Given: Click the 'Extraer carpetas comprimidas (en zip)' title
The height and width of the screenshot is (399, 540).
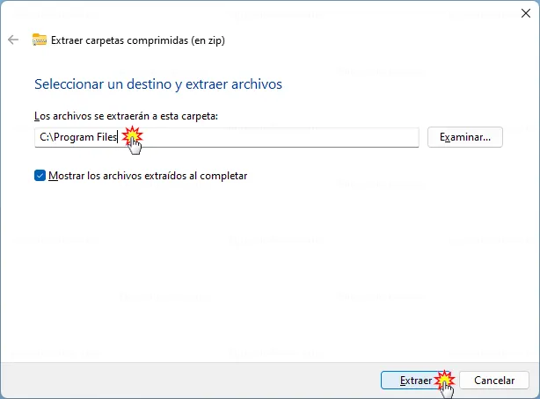Looking at the screenshot, I should [138, 40].
